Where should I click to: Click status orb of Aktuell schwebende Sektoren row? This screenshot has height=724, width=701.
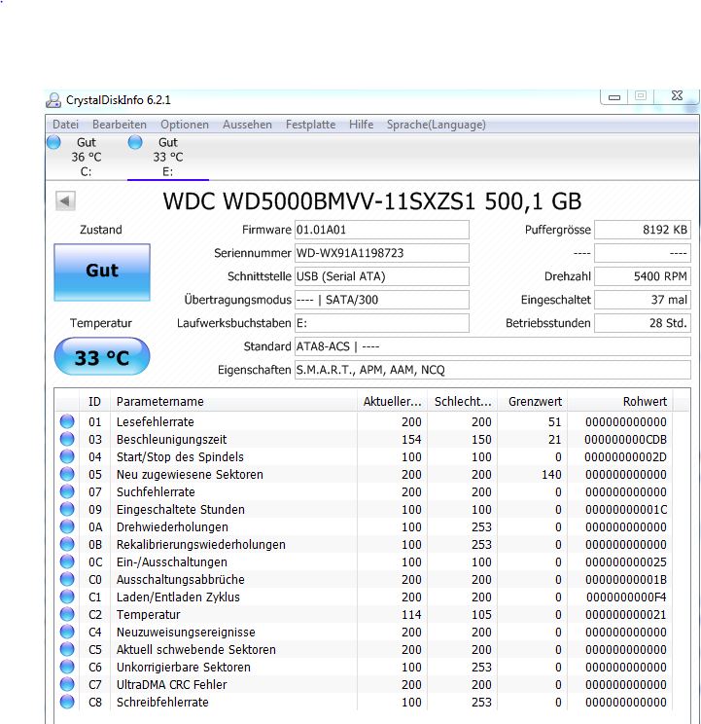pyautogui.click(x=67, y=649)
